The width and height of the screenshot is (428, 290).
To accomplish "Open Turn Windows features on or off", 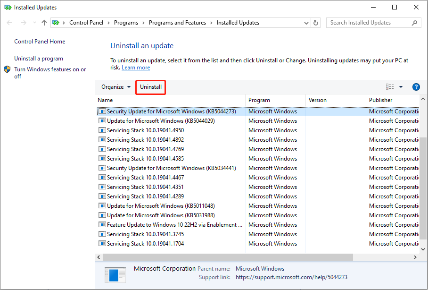I will click(50, 73).
